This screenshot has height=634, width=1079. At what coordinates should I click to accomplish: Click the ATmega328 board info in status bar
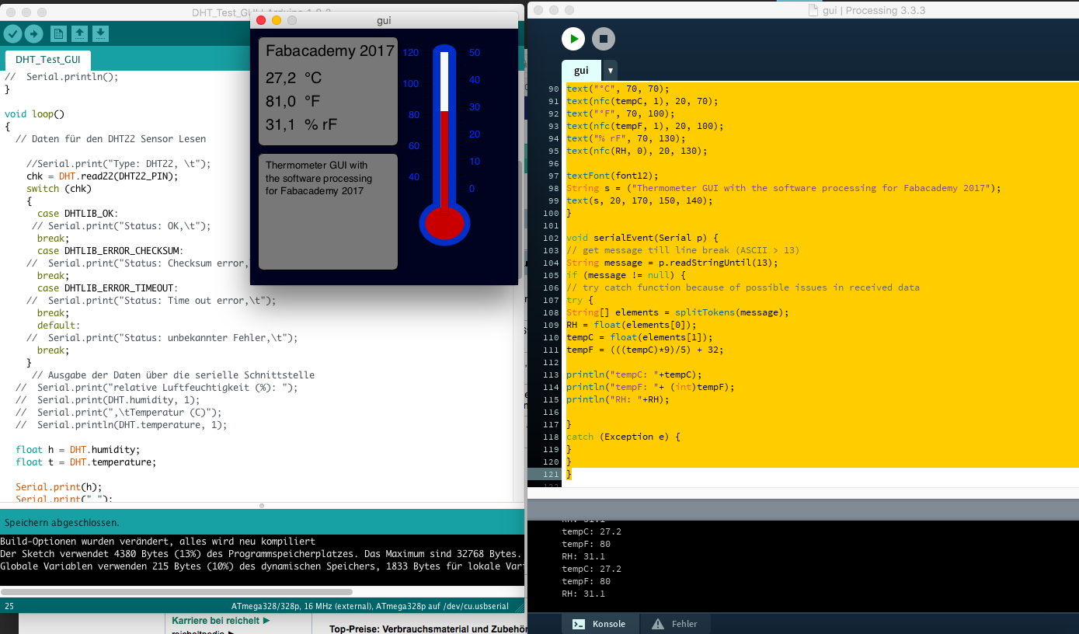tap(370, 606)
